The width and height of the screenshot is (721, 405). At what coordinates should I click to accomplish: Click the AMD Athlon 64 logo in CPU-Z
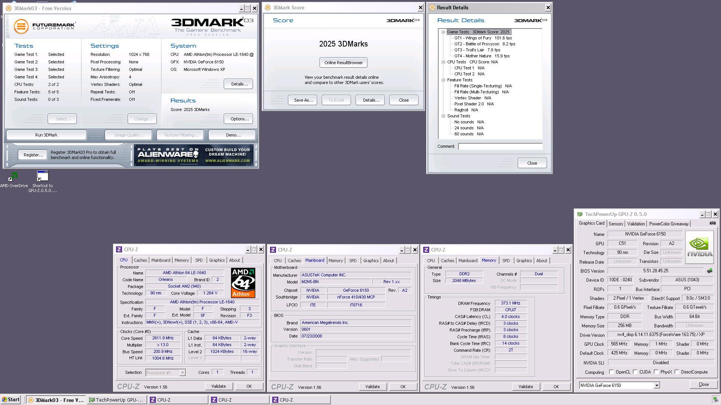(x=243, y=283)
